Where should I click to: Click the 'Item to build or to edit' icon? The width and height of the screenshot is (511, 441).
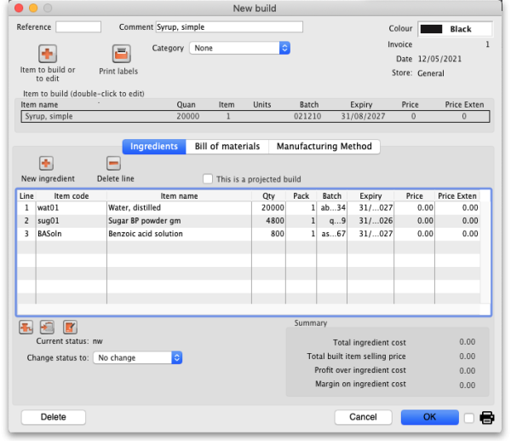[48, 54]
